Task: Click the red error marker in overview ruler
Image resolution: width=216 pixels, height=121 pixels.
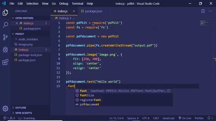Action: (x=215, y=59)
